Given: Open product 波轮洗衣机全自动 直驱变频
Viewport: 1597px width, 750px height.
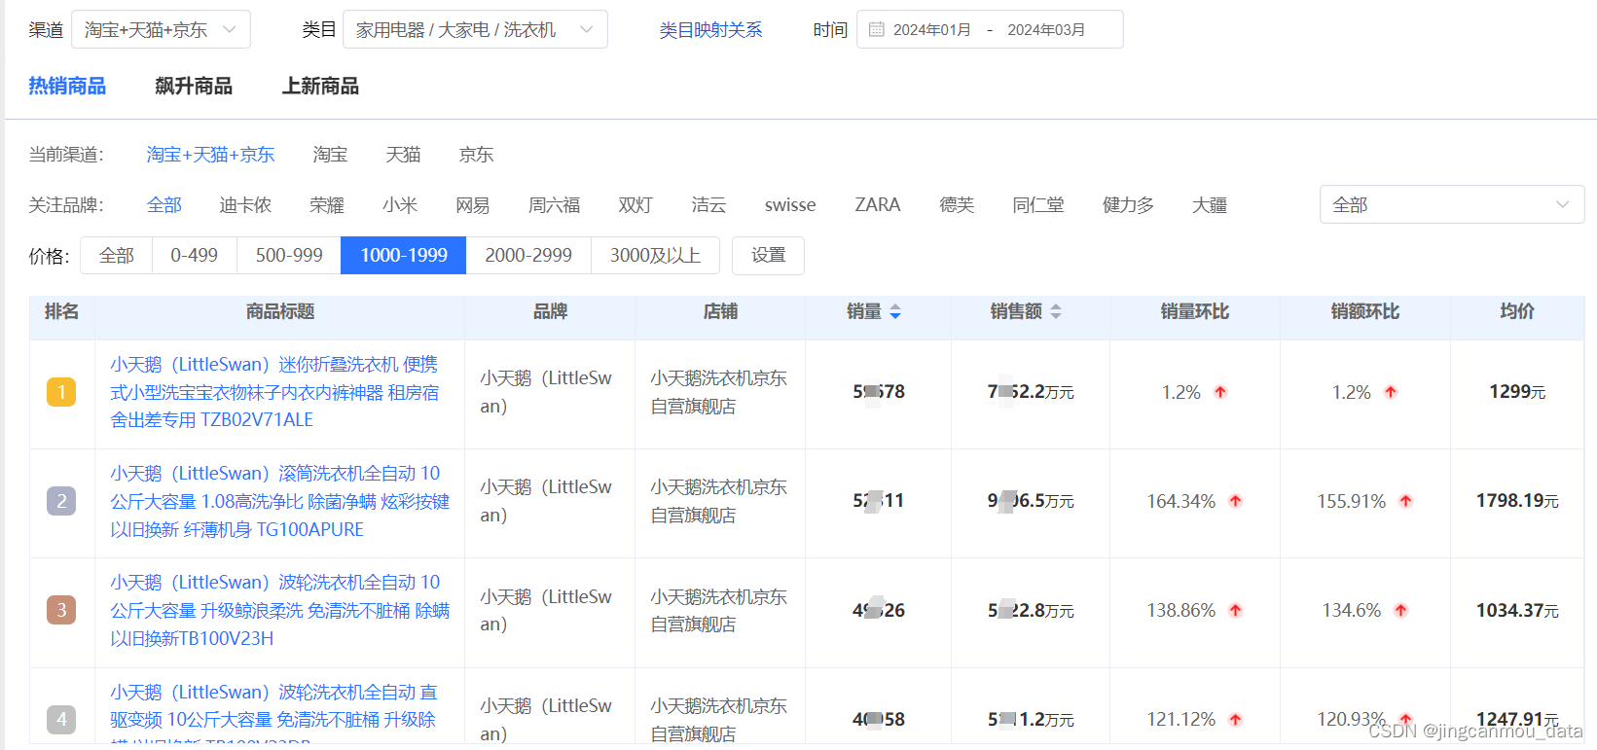Looking at the screenshot, I should coord(273,716).
